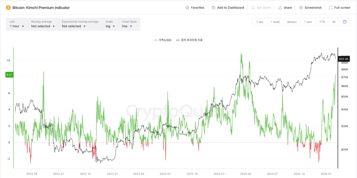This screenshot has height=178, width=357.
Task: Click the 2022 07 x-axis label
Action: 59,173
